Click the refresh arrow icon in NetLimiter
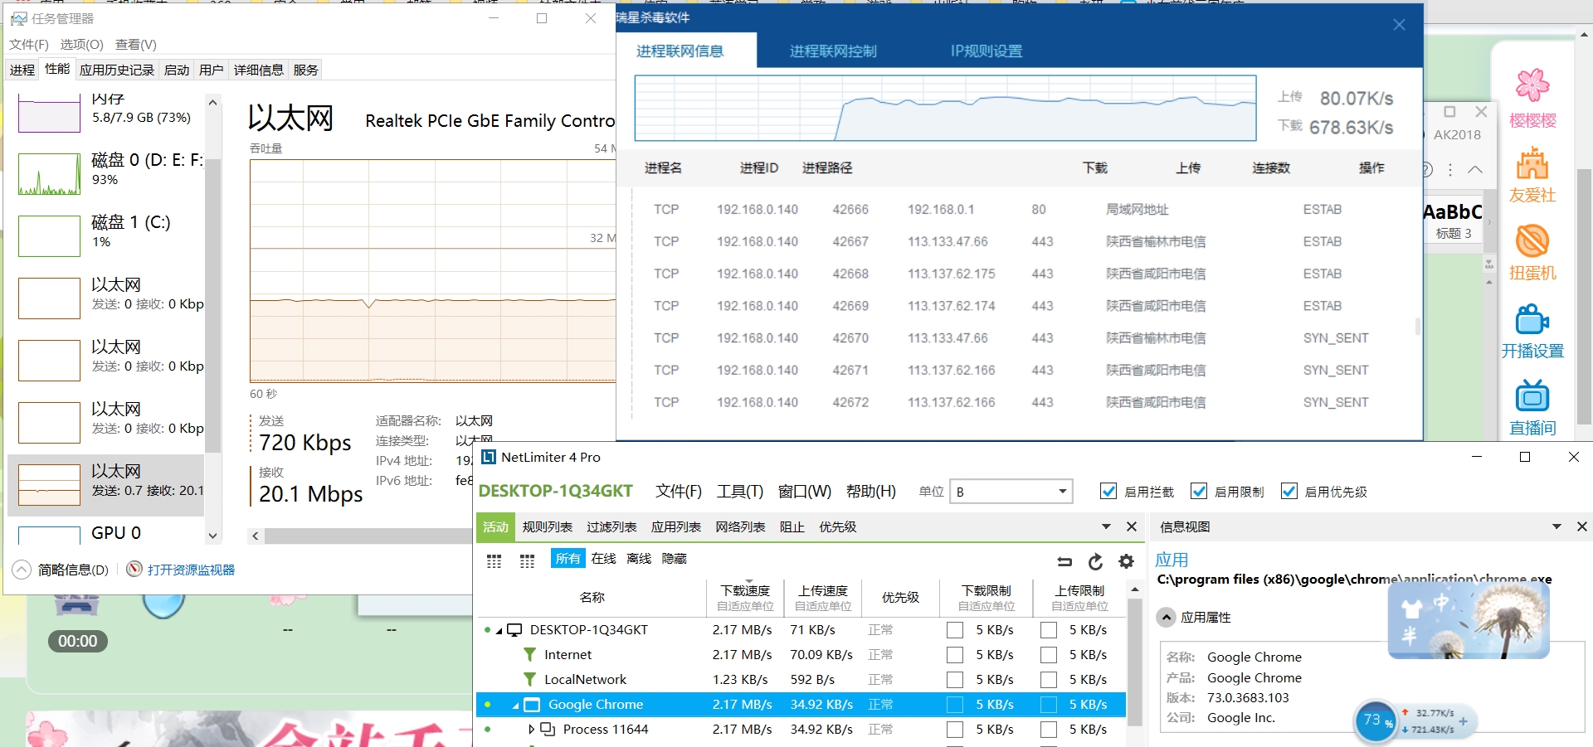This screenshot has width=1593, height=747. [1095, 561]
